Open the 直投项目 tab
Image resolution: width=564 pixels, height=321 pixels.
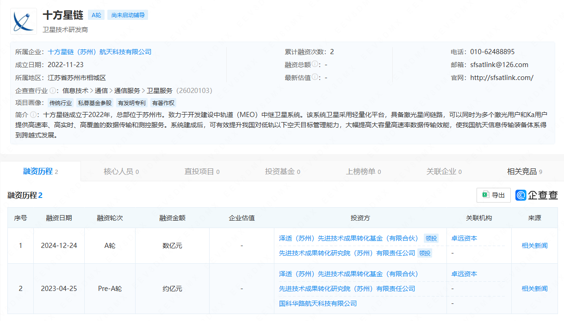[202, 172]
